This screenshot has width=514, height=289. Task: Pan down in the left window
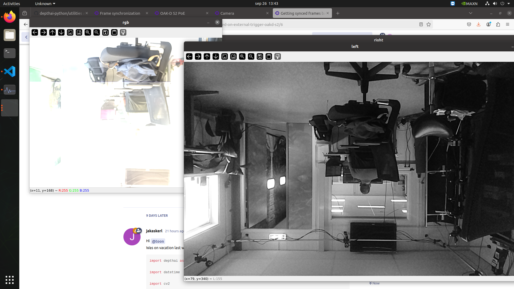pyautogui.click(x=216, y=56)
